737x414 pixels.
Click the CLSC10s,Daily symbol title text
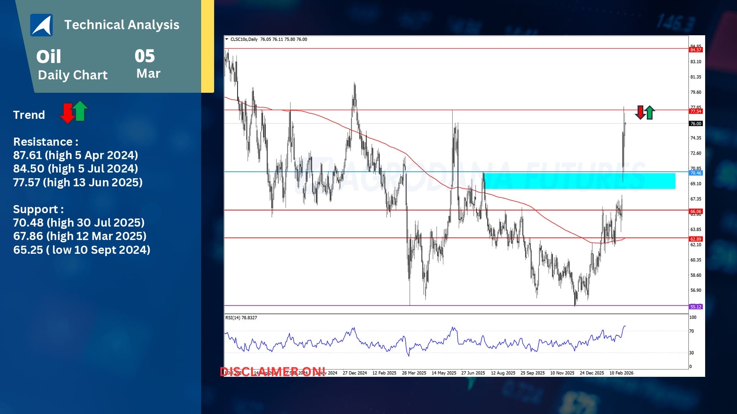click(244, 39)
